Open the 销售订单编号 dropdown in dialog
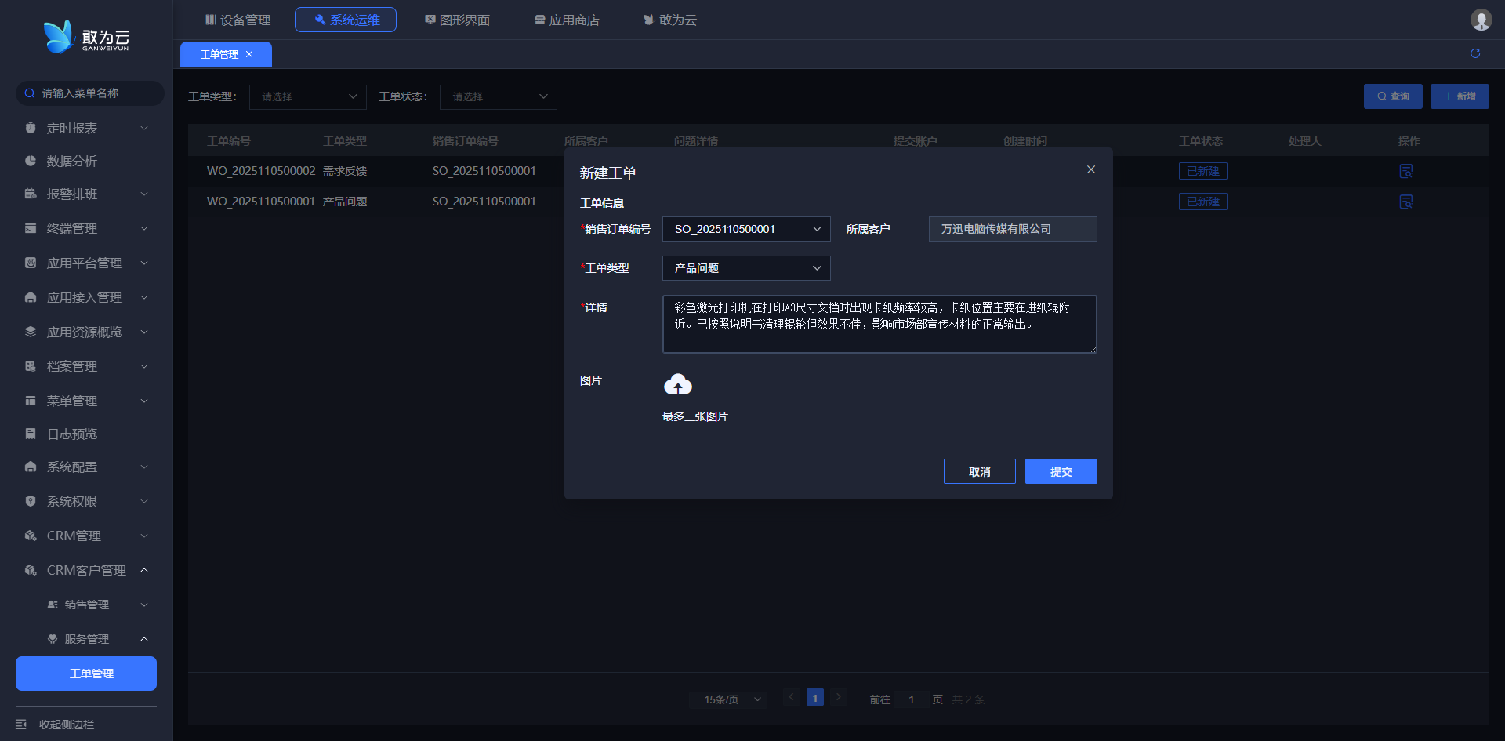1505x741 pixels. 746,229
